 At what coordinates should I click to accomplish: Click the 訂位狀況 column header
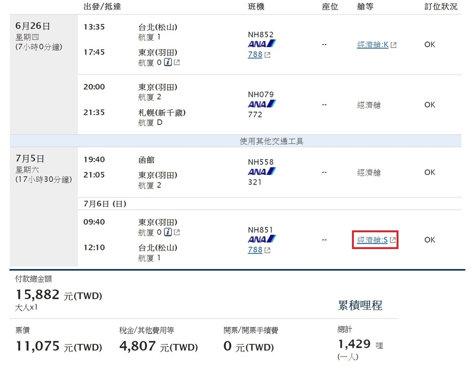441,6
